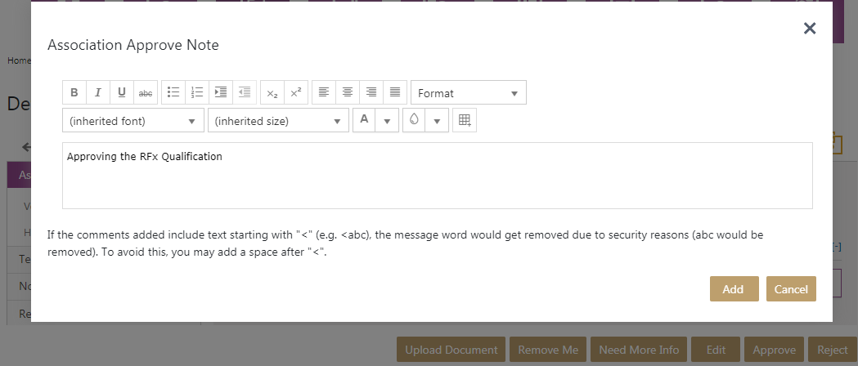Toggle underline formatting
Viewport: 858px width, 366px height.
pyautogui.click(x=122, y=92)
